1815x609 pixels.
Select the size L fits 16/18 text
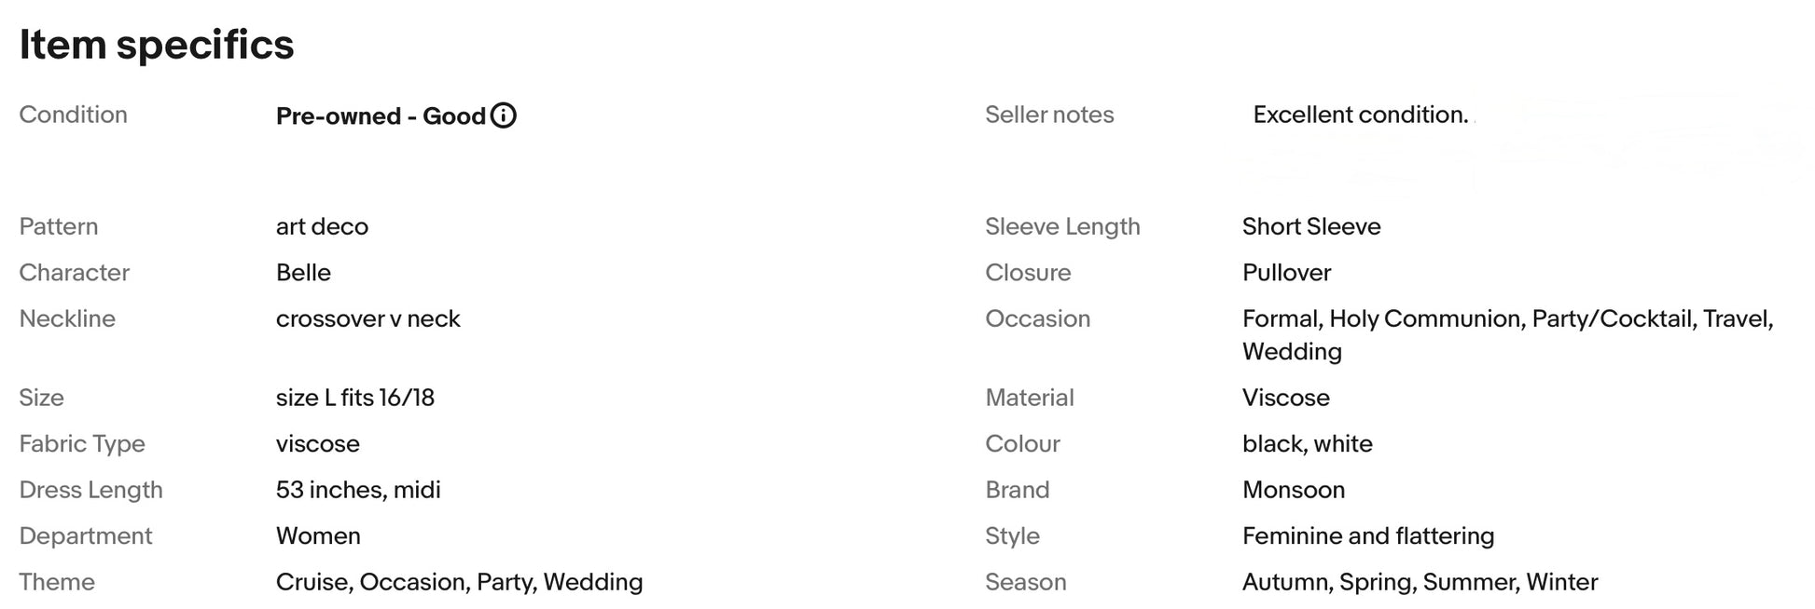(354, 398)
